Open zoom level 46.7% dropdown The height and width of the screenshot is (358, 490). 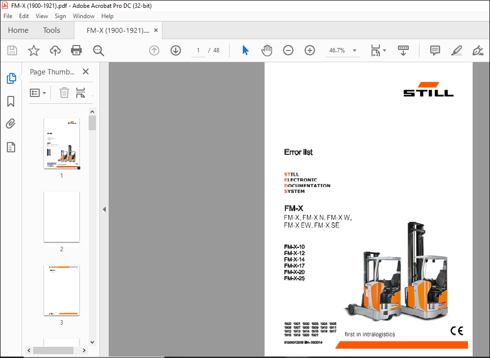pos(354,50)
